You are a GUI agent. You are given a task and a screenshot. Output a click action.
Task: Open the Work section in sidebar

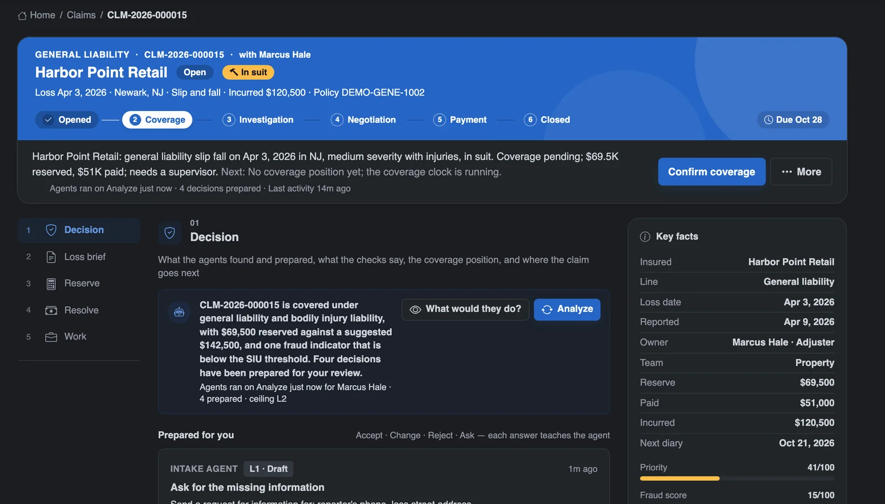coord(79,337)
